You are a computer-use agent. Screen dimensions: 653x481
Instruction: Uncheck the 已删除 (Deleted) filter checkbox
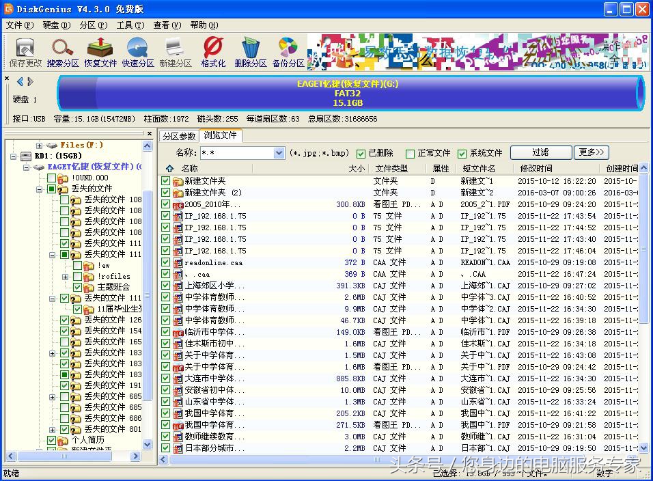pos(361,154)
